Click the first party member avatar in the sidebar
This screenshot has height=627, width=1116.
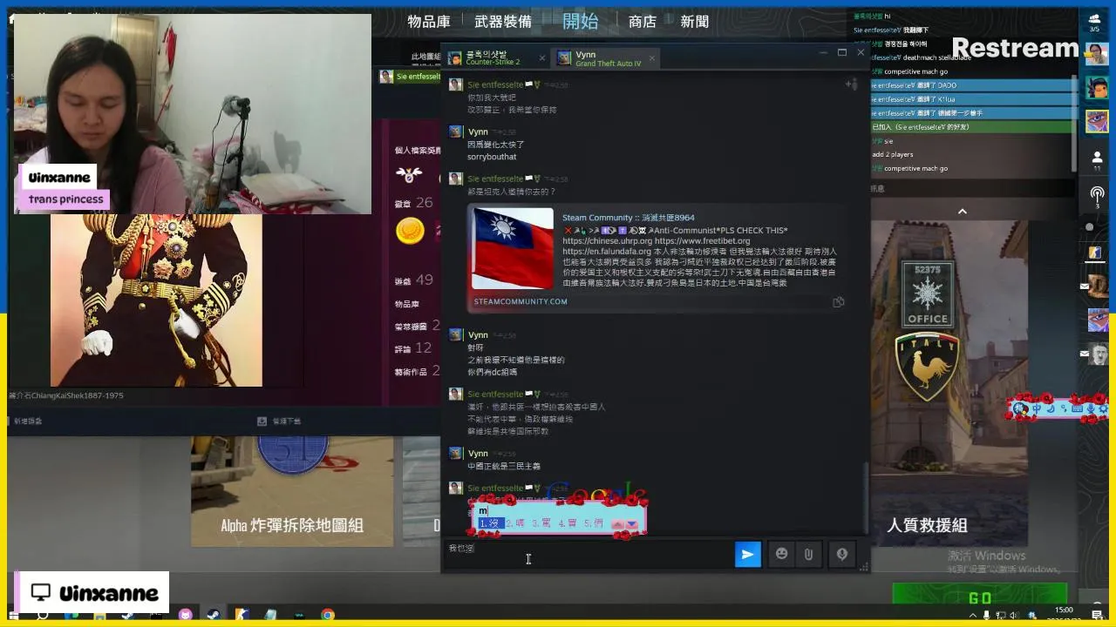click(1096, 55)
